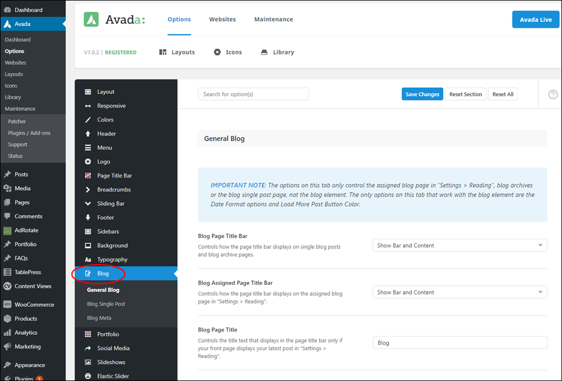Click the Blog edit icon
This screenshot has width=562, height=381.
pos(88,274)
